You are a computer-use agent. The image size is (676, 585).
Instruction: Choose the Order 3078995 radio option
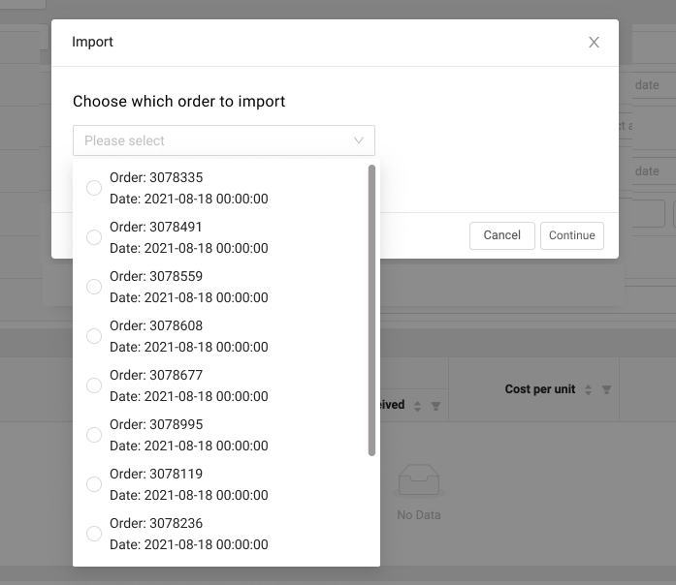94,435
